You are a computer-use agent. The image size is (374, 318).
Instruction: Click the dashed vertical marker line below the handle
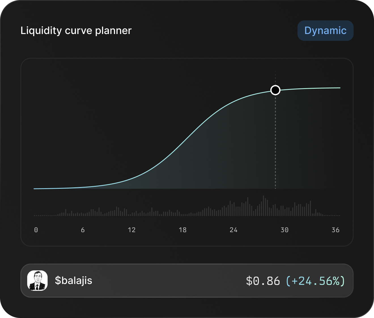[275, 142]
